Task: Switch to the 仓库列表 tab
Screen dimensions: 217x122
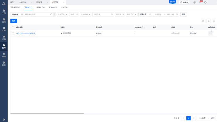Action: (x=23, y=2)
